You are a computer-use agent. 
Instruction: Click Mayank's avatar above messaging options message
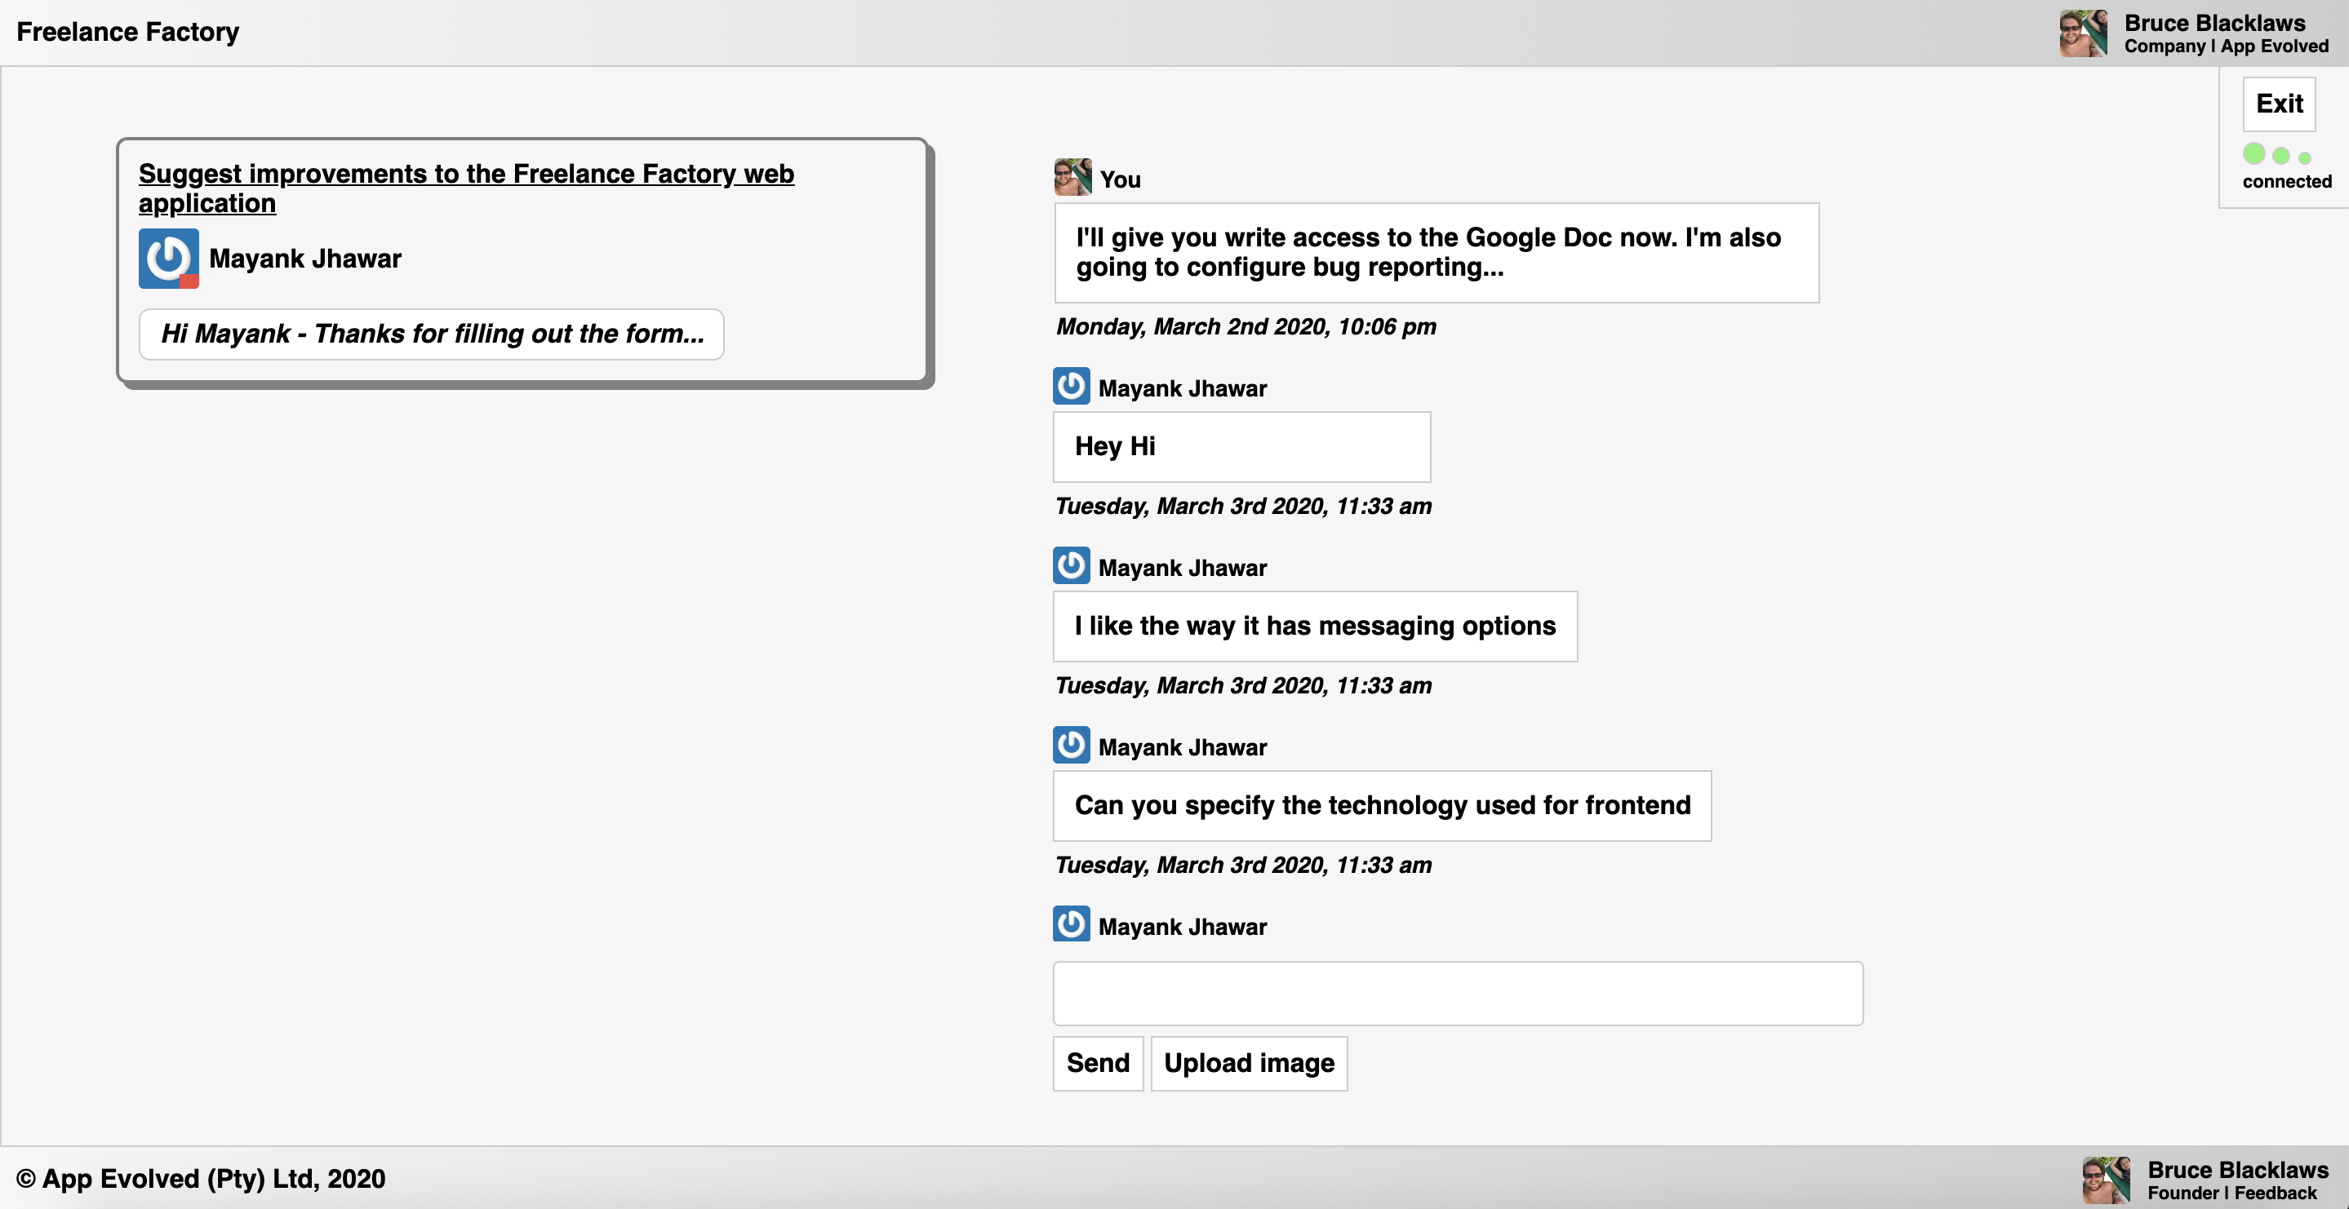coord(1071,565)
